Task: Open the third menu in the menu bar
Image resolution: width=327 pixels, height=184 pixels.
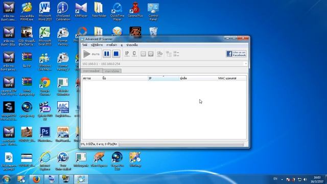Action: [112, 45]
